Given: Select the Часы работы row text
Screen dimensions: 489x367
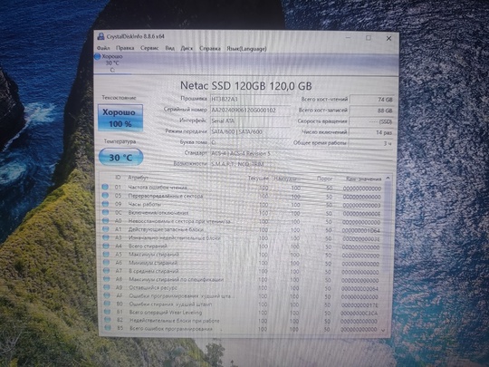Looking at the screenshot, I should (x=145, y=204).
